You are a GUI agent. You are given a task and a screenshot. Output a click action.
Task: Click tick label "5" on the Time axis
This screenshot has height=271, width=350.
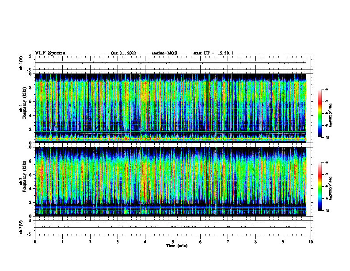click(173, 242)
